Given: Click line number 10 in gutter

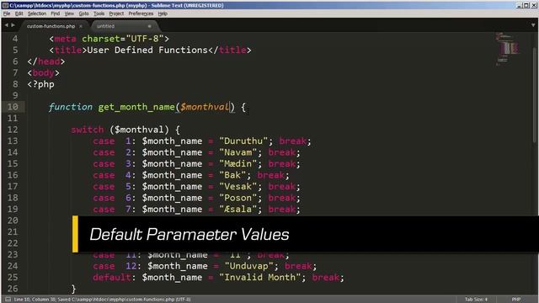Looking at the screenshot, I should pos(13,107).
